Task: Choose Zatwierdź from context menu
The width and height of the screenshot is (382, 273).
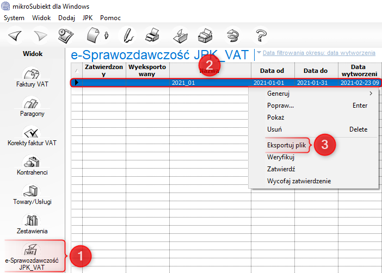Action: (314, 169)
